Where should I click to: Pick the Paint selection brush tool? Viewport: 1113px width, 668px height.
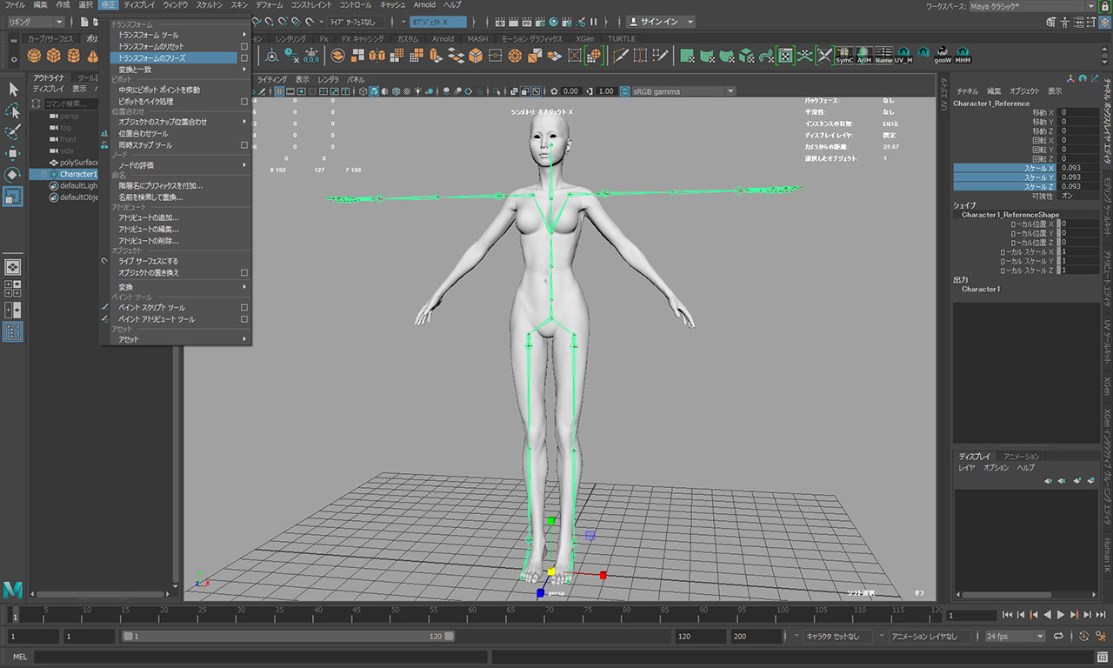13,132
